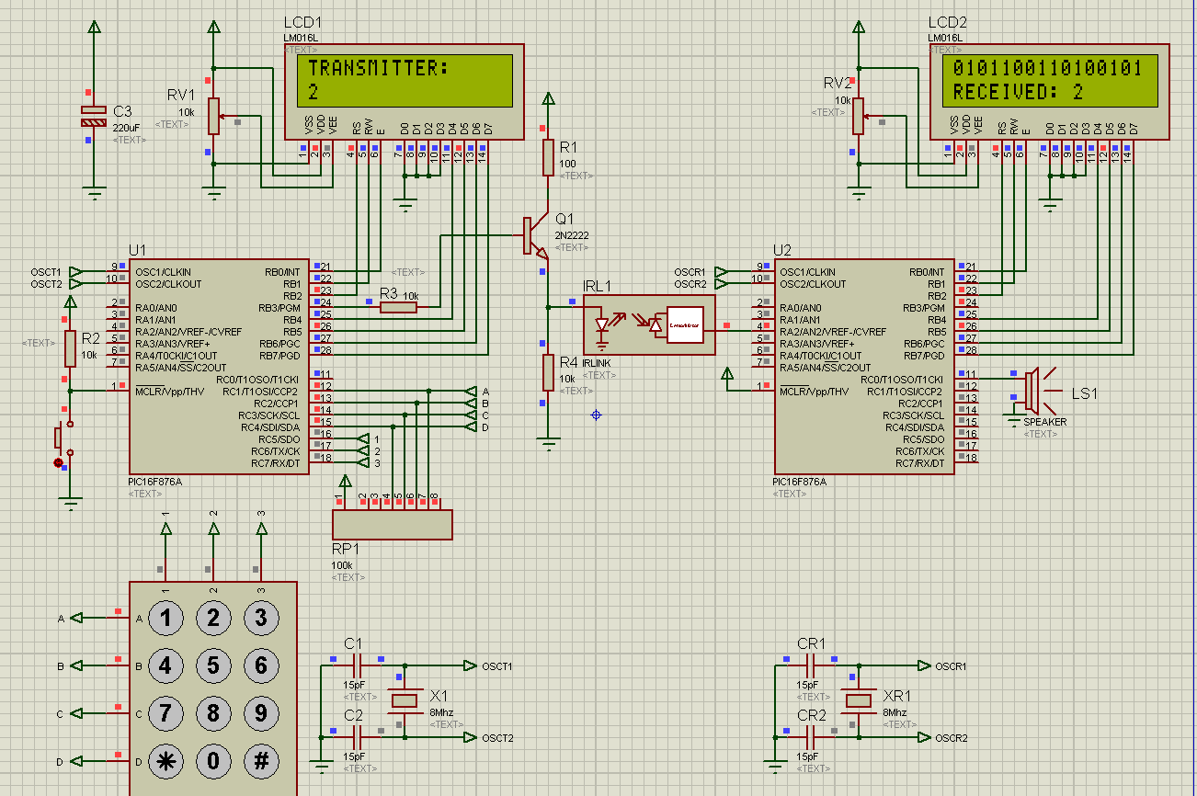Click the RV2 potentiometer body
The image size is (1197, 796).
858,116
